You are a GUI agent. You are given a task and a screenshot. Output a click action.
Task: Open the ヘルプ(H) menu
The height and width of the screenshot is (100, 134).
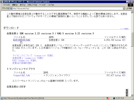(51, 5)
